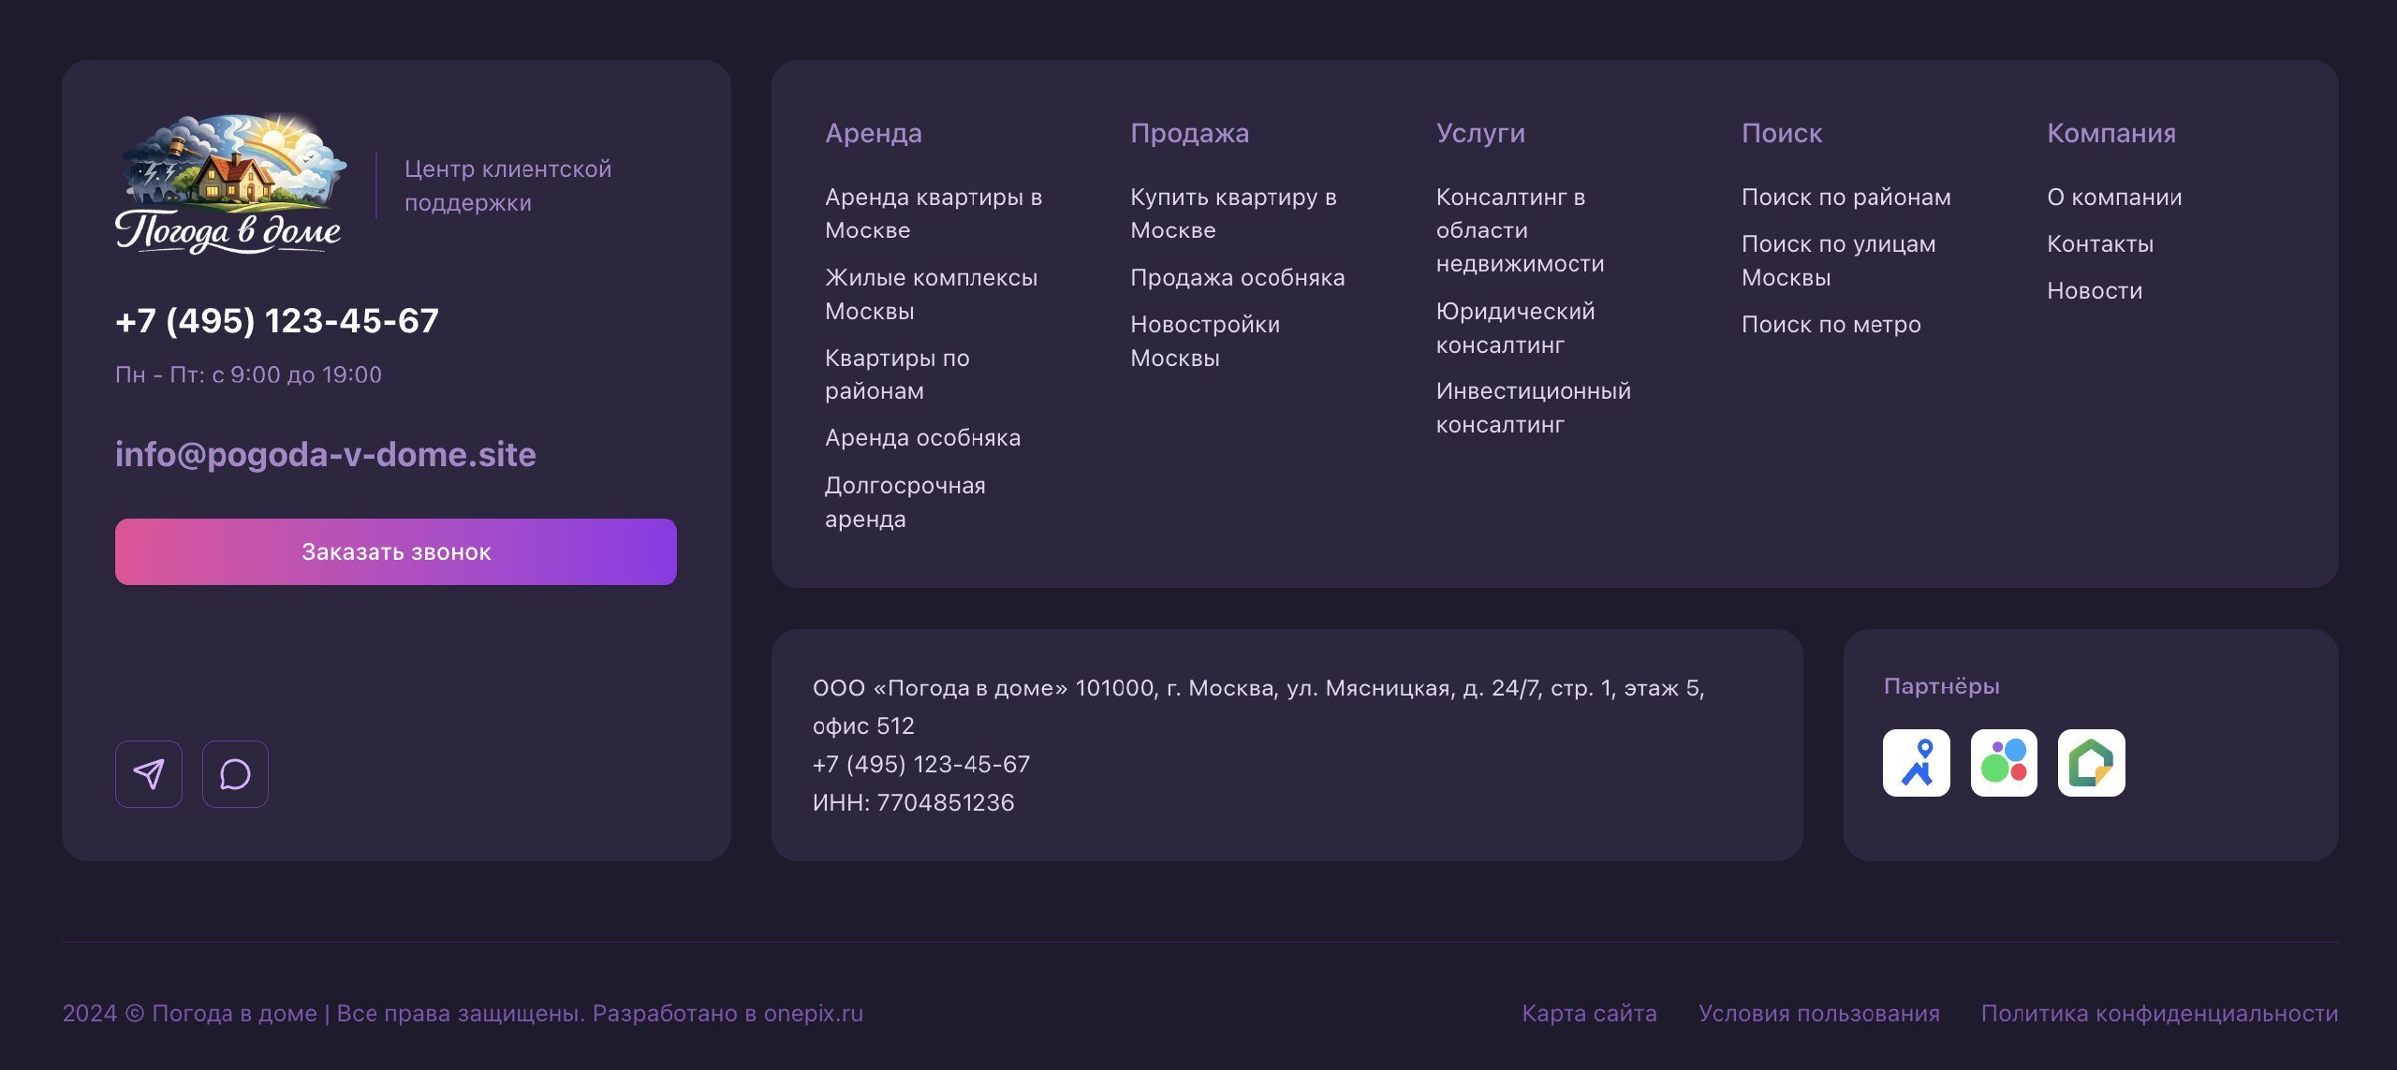2397x1070 pixels.
Task: Open Жилые комплексы Москвы link
Action: (x=931, y=294)
